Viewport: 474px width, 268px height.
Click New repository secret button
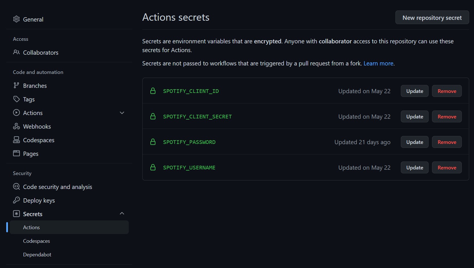[432, 18]
